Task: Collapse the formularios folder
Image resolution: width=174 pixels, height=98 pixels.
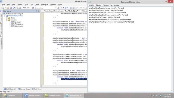Action: pos(7,20)
